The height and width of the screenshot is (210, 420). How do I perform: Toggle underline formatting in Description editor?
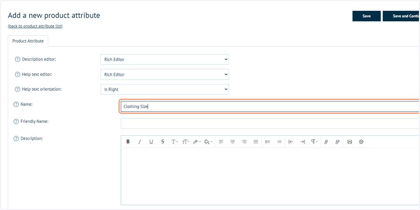151,142
